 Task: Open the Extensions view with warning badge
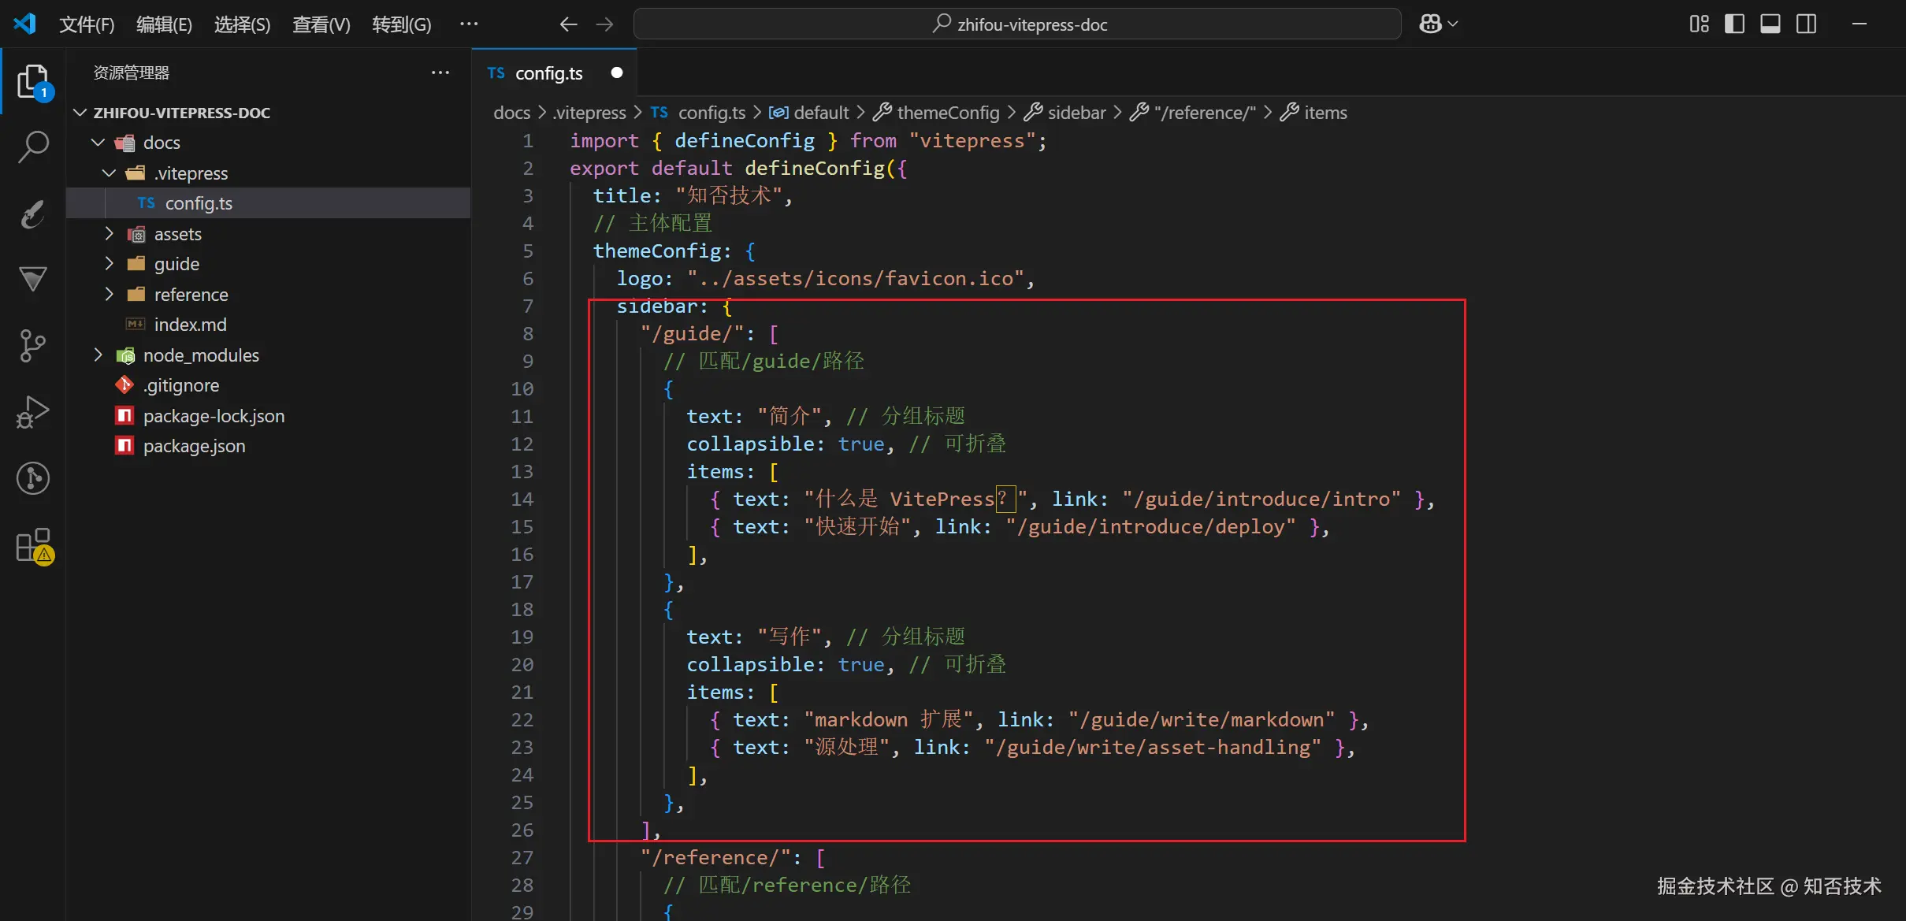[x=32, y=545]
